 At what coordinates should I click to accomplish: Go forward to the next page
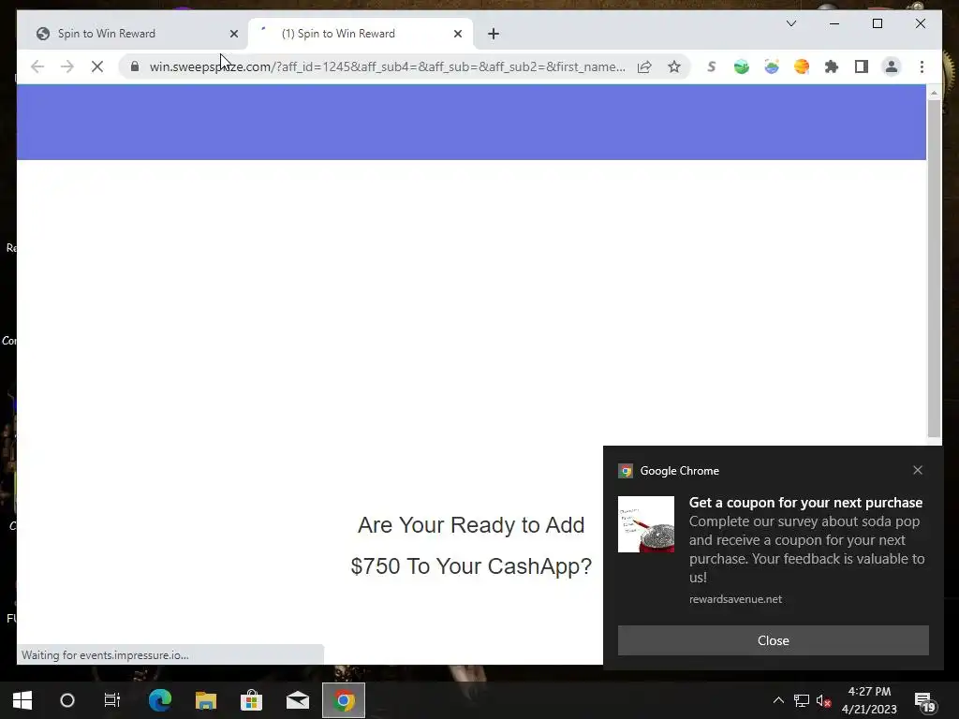click(67, 66)
